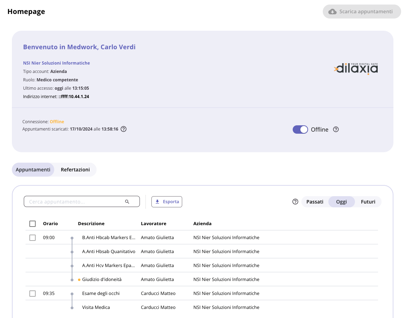The height and width of the screenshot is (318, 406).
Task: Expand the truncated A.Anti Hcv Markers description
Action: tap(109, 265)
